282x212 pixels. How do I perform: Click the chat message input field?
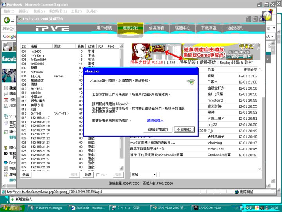[x=210, y=175]
